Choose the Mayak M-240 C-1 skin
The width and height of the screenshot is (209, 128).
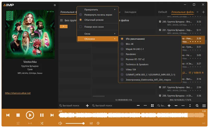(x=150, y=49)
